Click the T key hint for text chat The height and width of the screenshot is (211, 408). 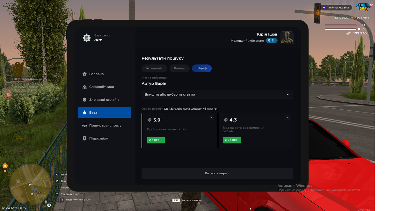(57, 194)
